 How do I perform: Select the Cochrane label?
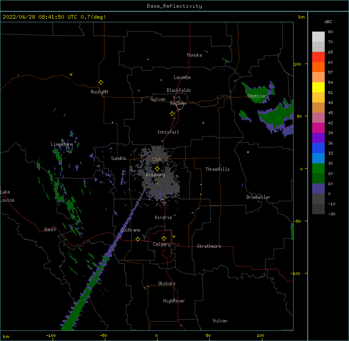pyautogui.click(x=130, y=230)
